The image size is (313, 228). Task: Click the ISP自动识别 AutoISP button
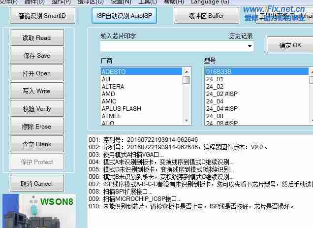point(124,16)
